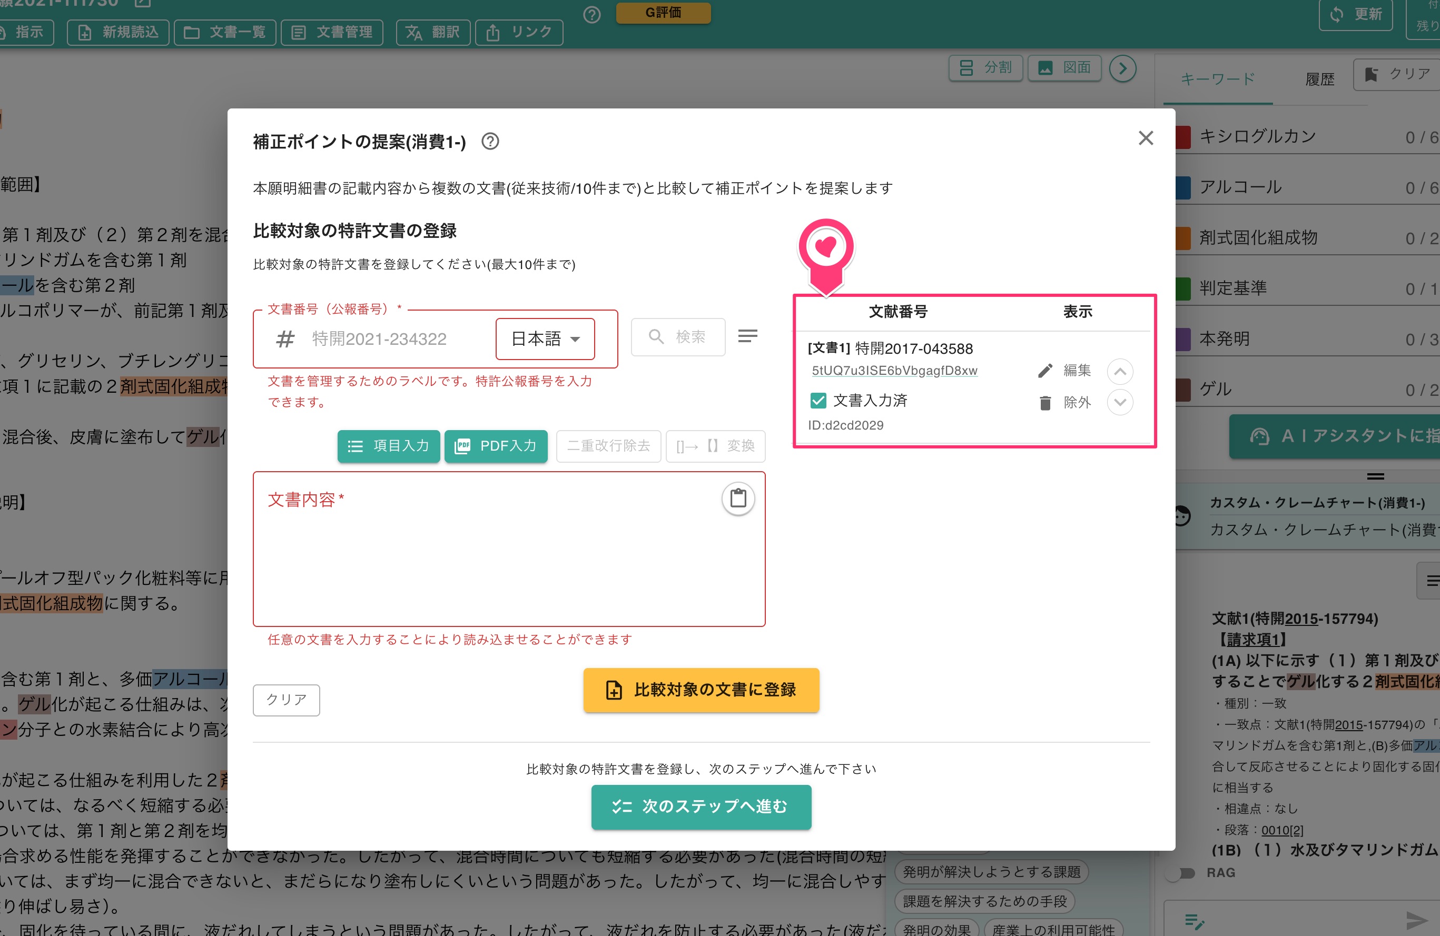The height and width of the screenshot is (936, 1440).
Task: Open the list menu icon next to 検索
Action: pyautogui.click(x=748, y=336)
